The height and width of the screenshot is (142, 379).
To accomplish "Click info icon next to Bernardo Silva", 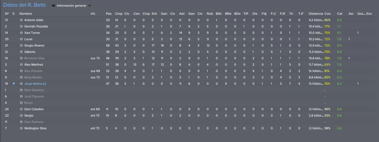I will (x=21, y=58).
